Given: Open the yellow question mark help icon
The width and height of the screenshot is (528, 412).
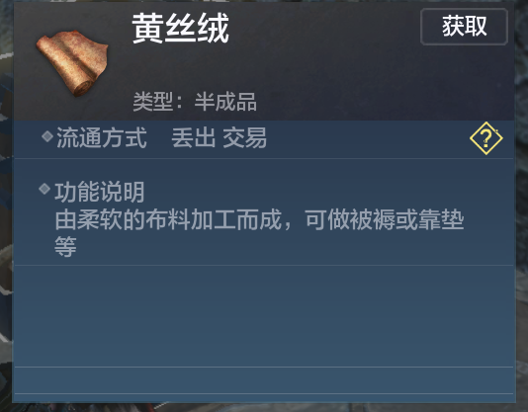Looking at the screenshot, I should click(x=486, y=138).
